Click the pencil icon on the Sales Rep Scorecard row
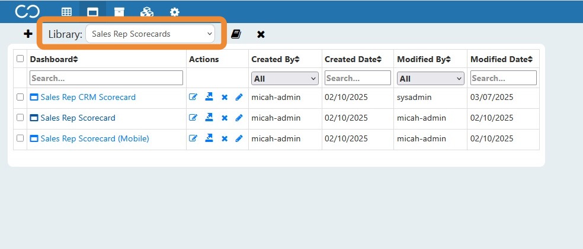Screen dimensions: 583x249 point(239,118)
